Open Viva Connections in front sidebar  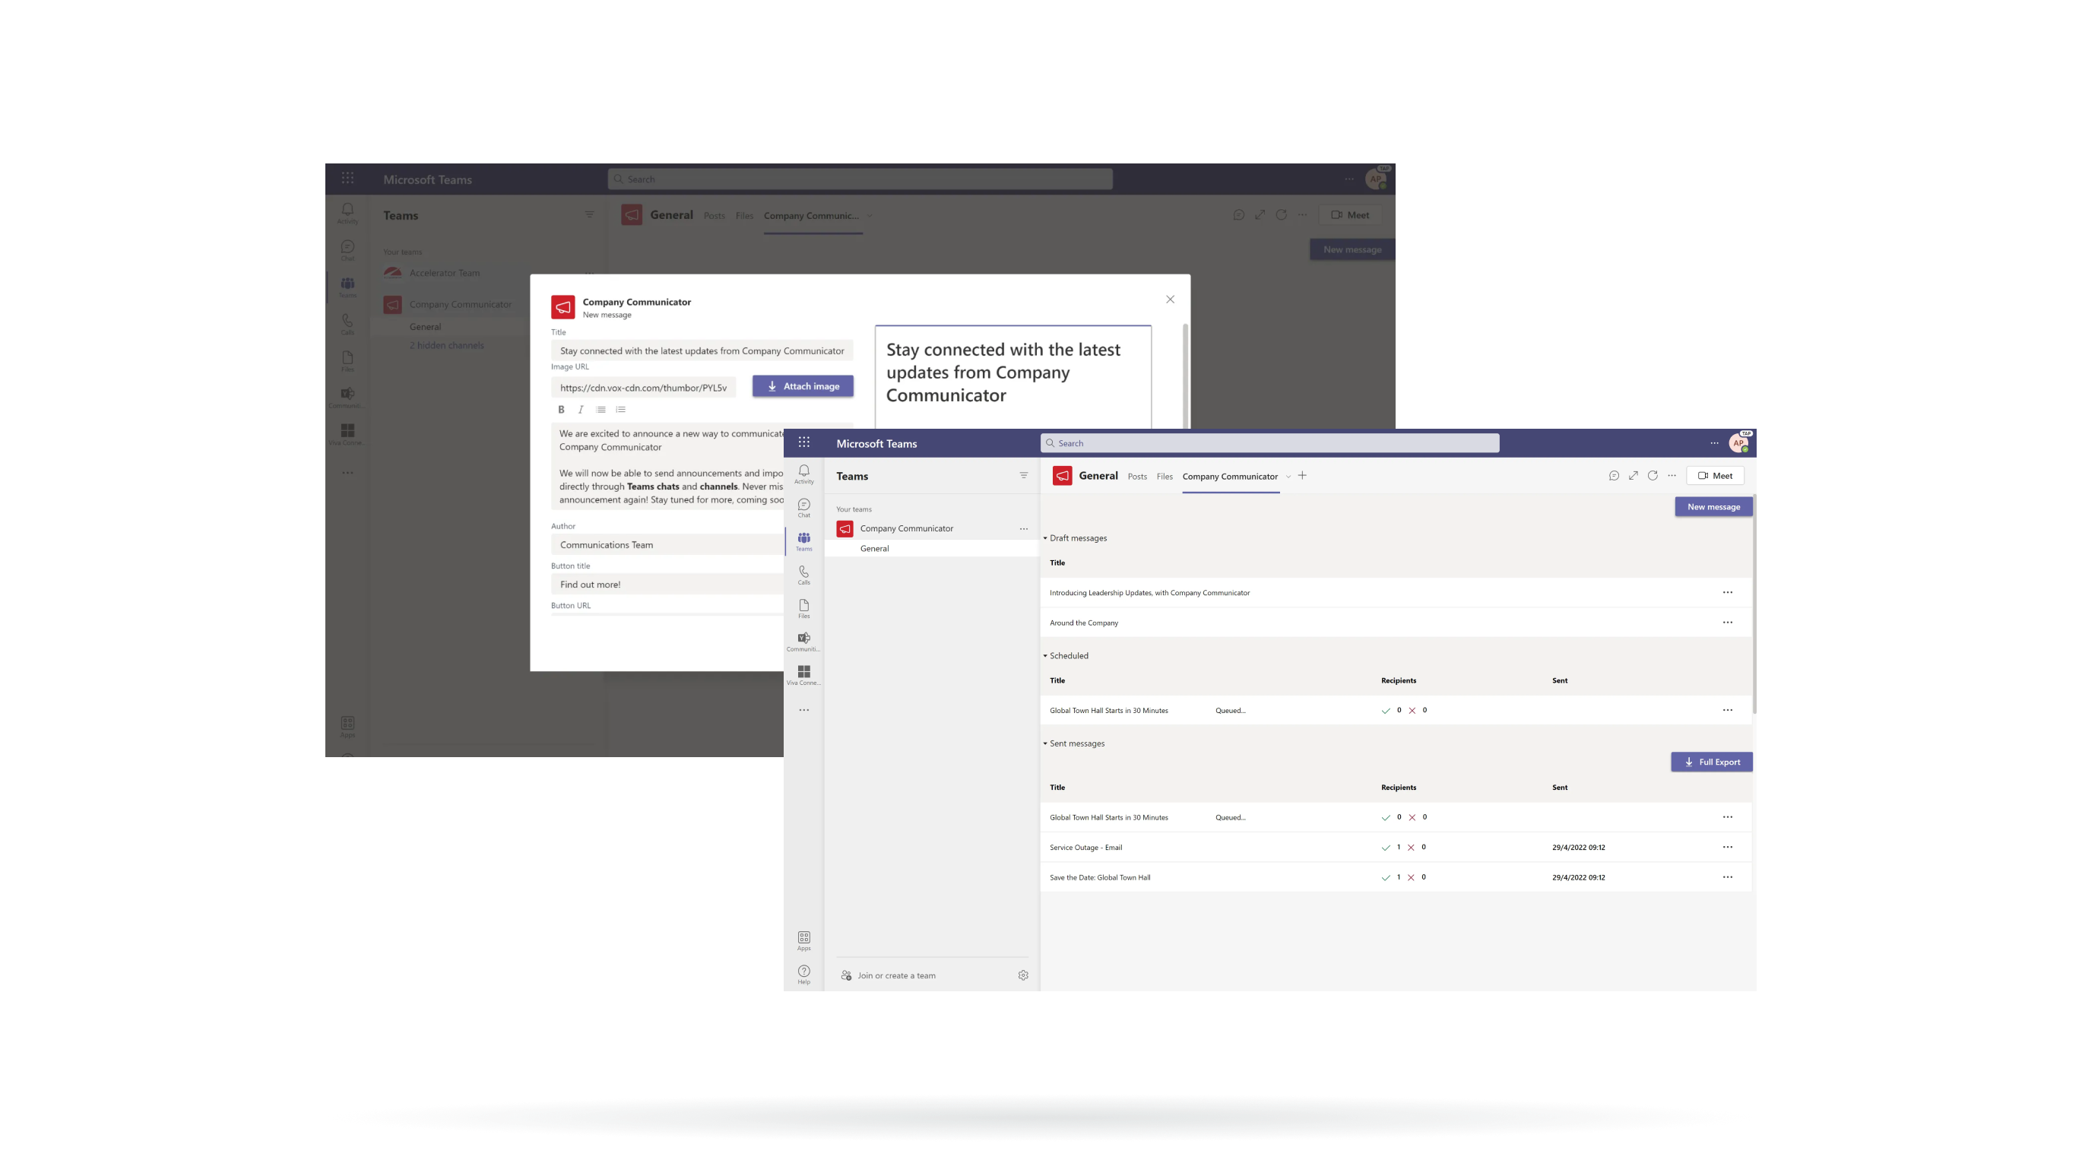click(x=803, y=676)
